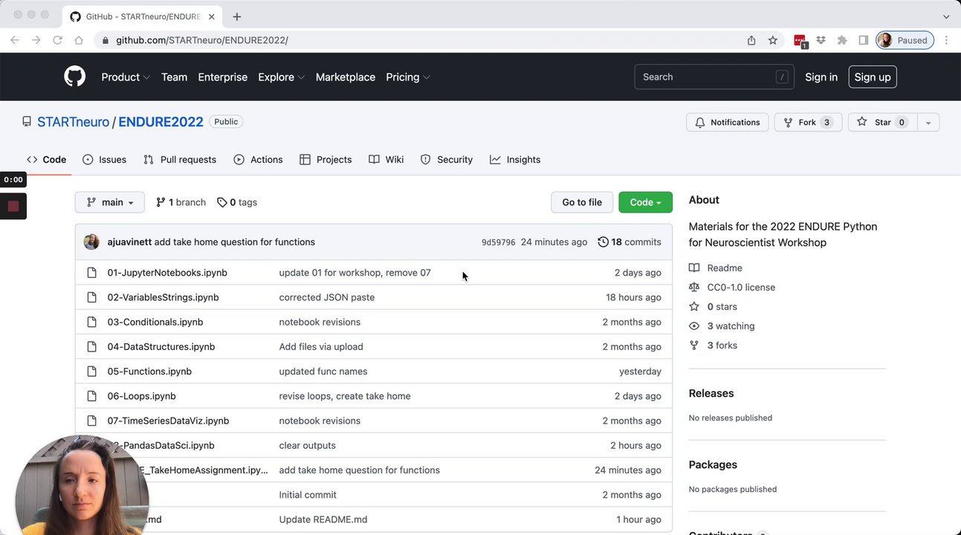Open file 02-VariablesStrings.ipynb

(163, 297)
